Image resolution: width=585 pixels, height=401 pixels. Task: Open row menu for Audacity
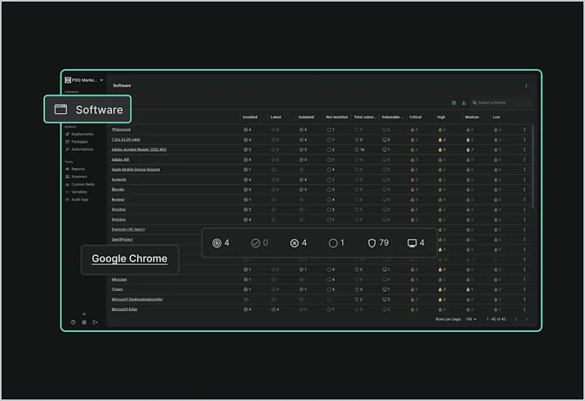click(x=524, y=180)
